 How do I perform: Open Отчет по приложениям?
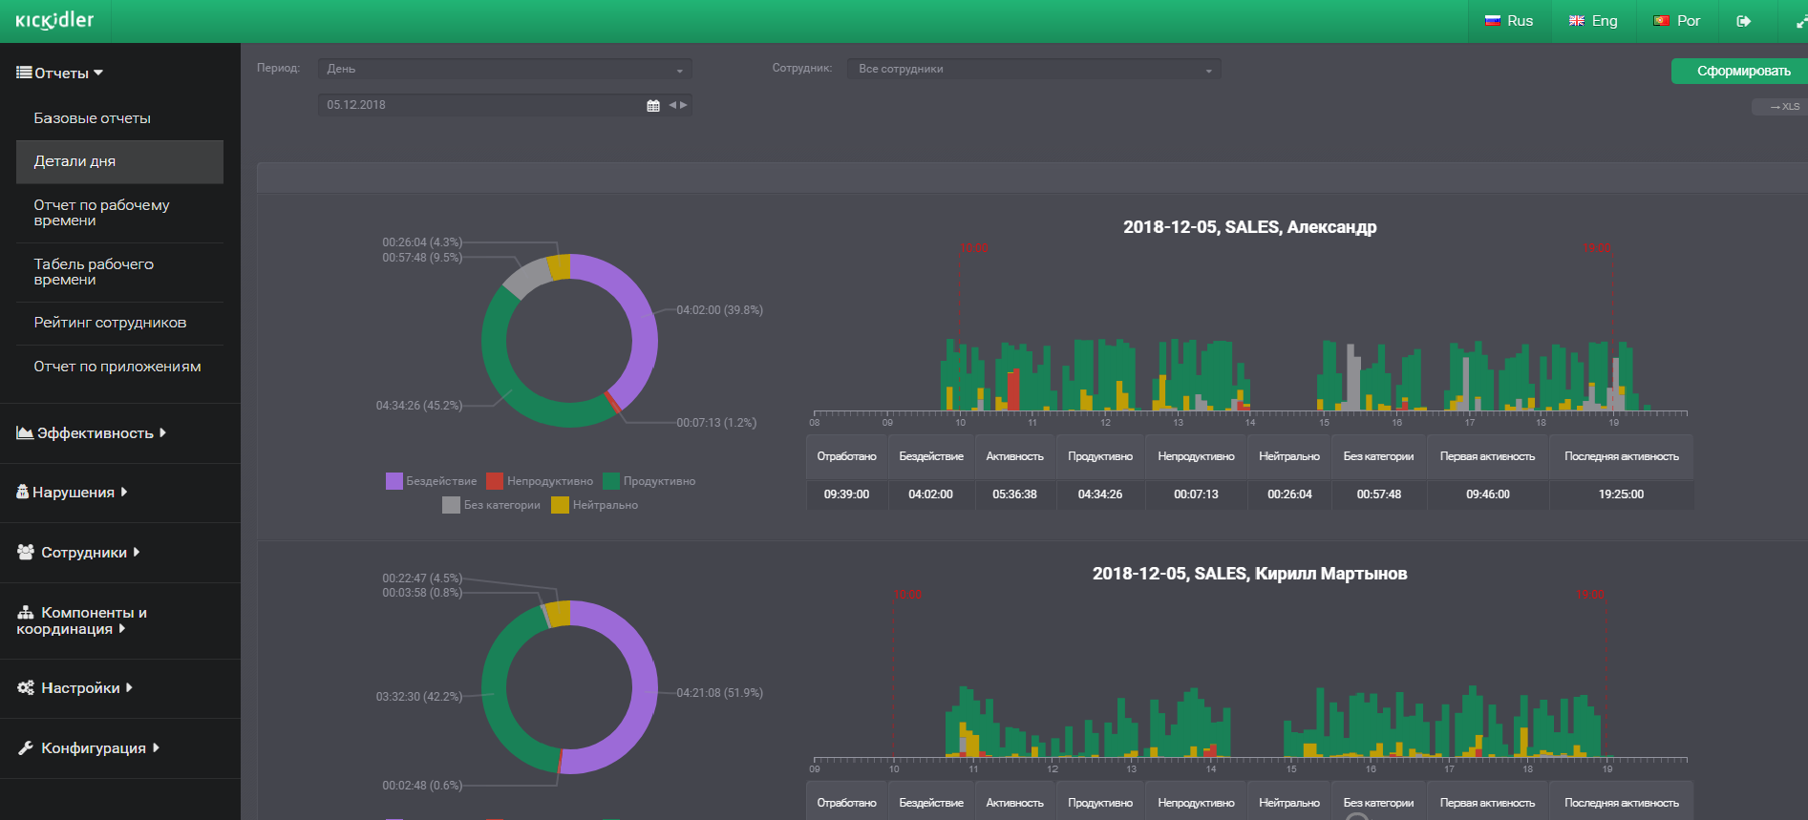click(x=119, y=367)
